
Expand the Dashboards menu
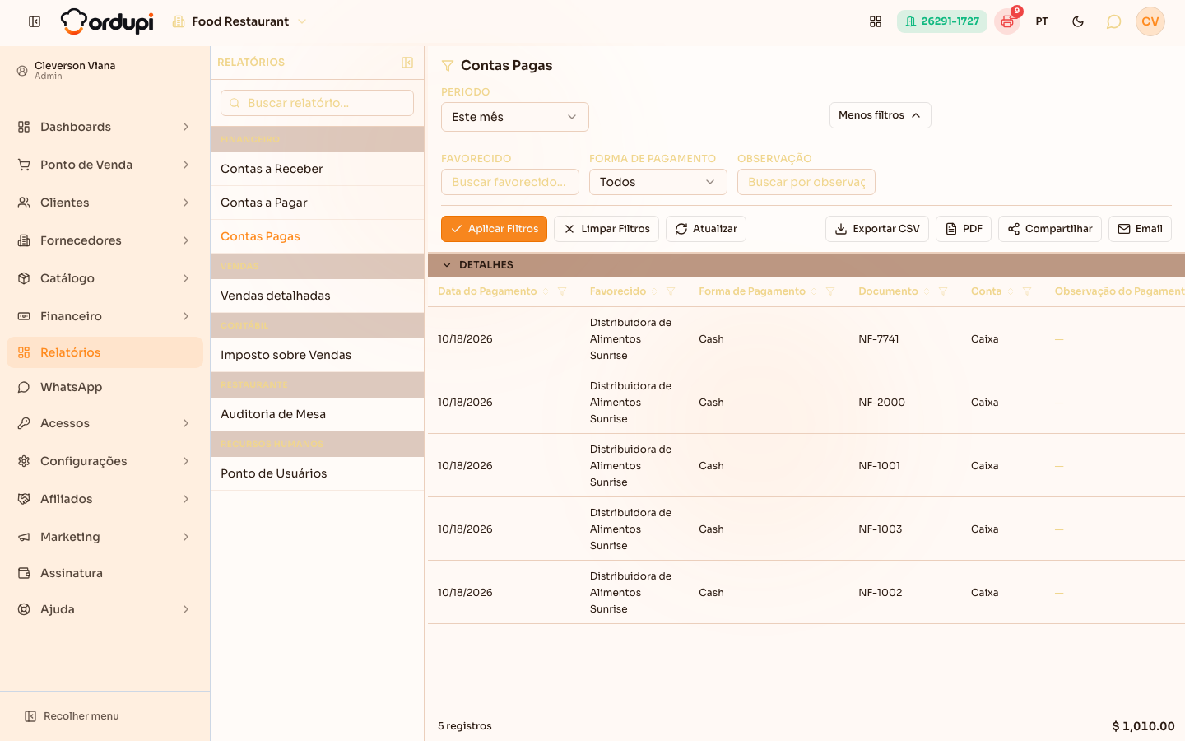(x=105, y=127)
